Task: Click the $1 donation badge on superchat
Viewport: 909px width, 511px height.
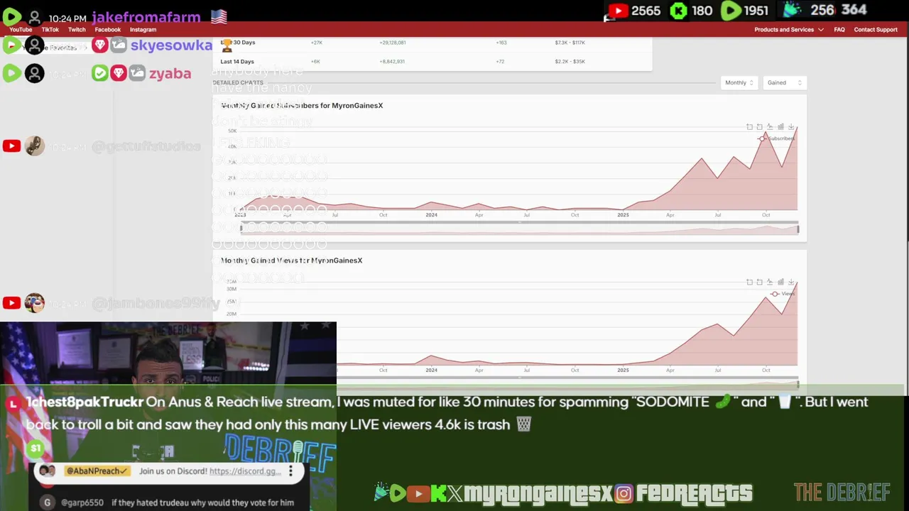Action: click(x=36, y=449)
